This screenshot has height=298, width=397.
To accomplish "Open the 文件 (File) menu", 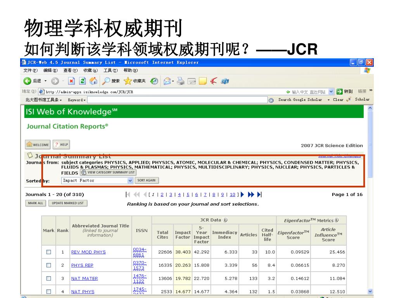I will (x=30, y=71).
